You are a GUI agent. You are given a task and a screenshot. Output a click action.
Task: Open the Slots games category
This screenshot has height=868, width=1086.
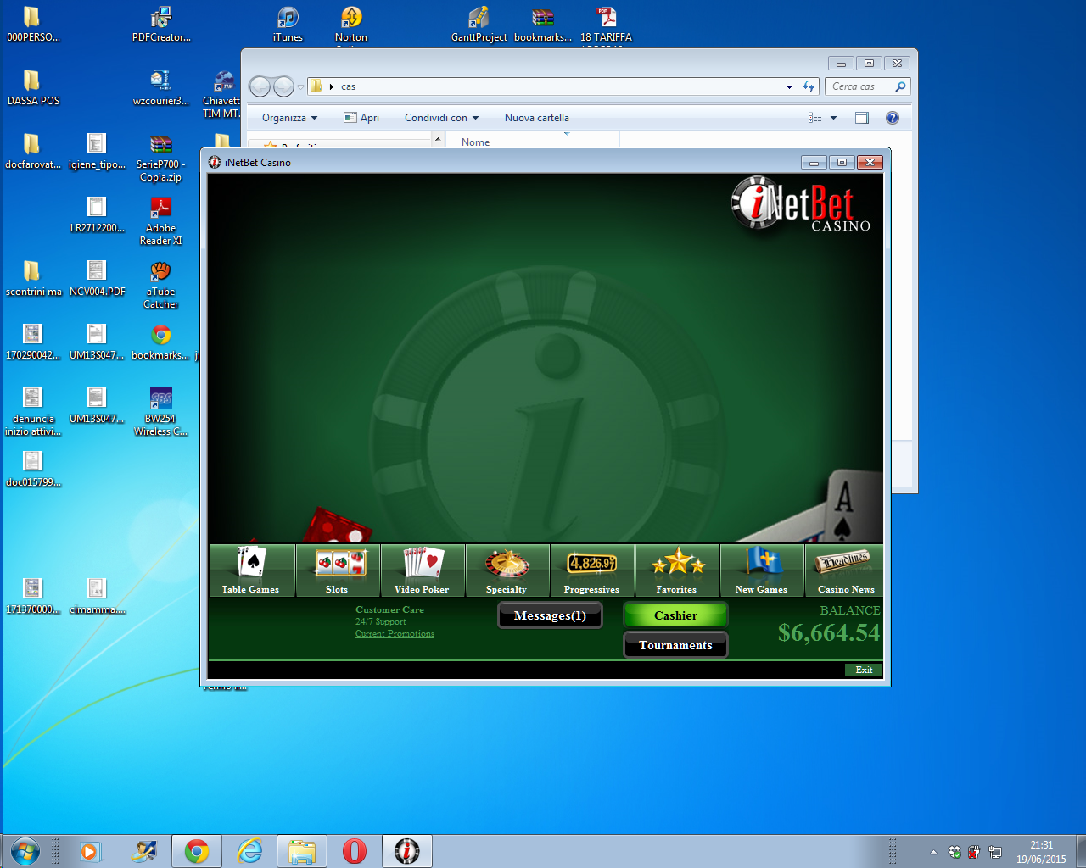[338, 570]
